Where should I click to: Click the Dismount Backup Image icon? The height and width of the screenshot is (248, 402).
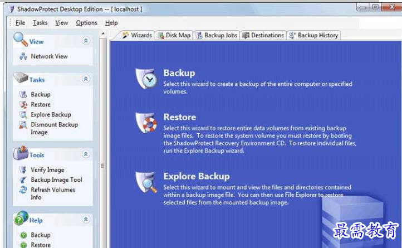tap(23, 125)
